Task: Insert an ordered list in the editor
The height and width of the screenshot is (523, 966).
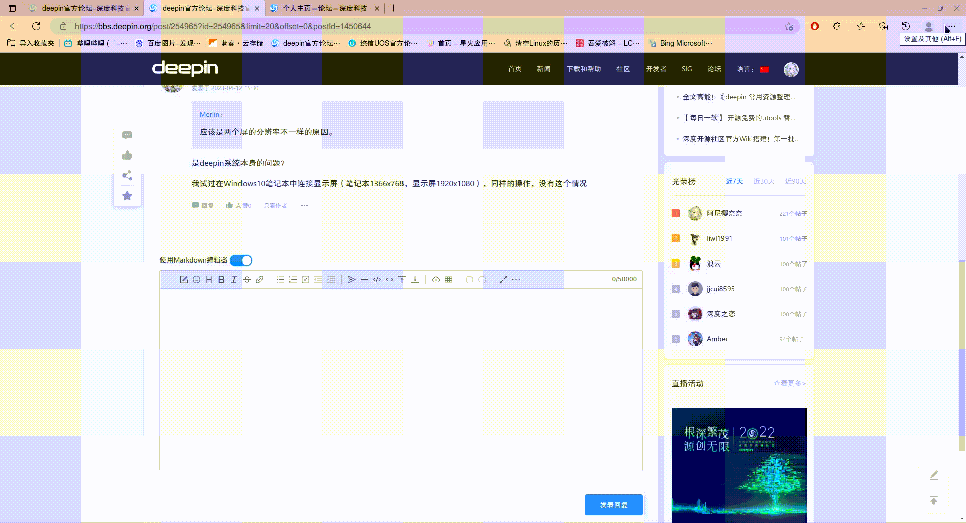Action: point(293,280)
